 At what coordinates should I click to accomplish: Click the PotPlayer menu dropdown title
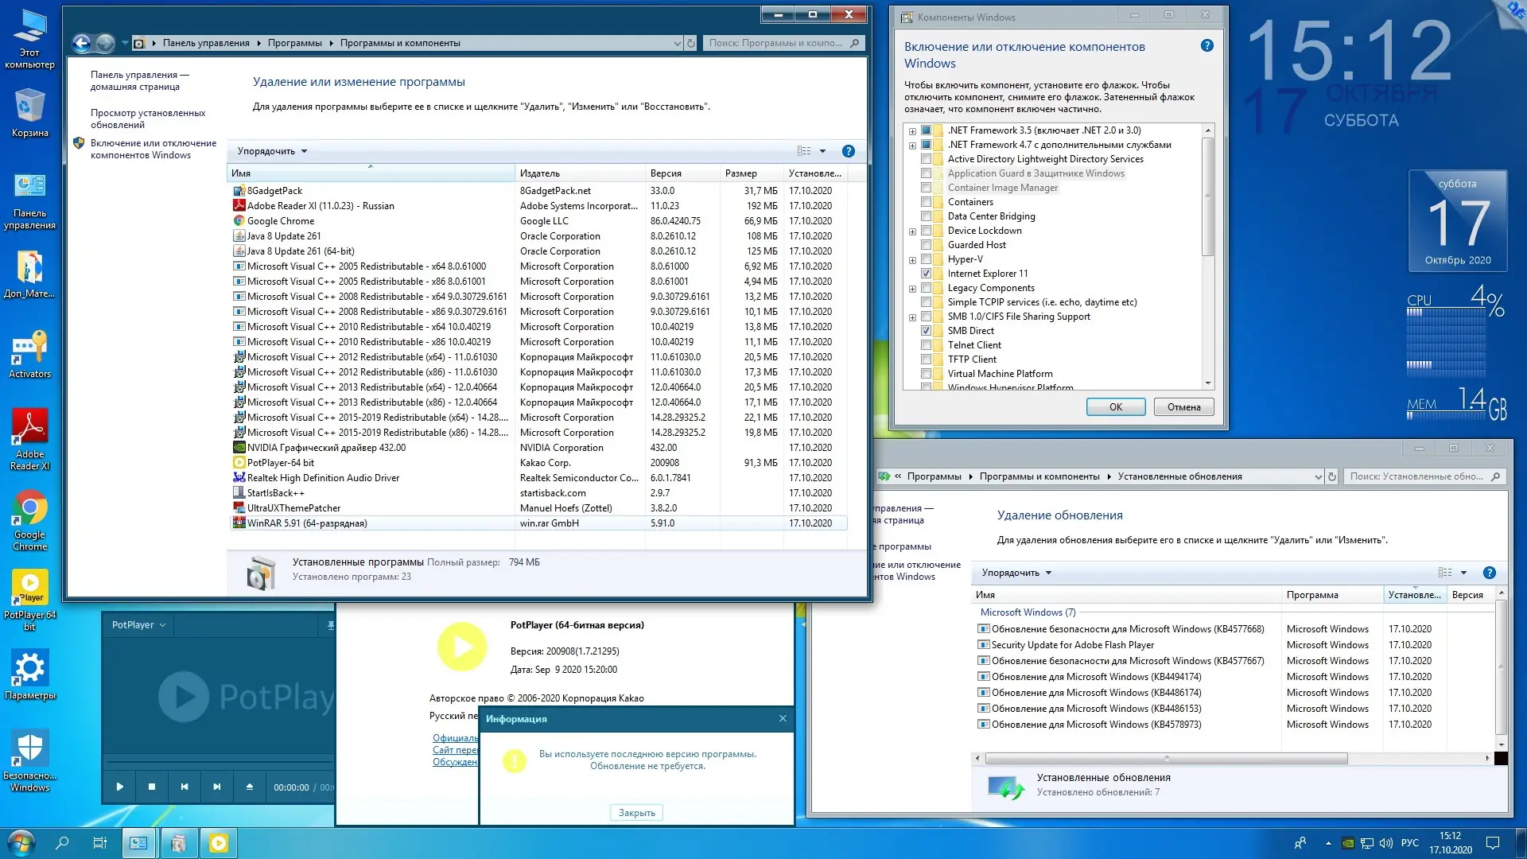tap(138, 625)
